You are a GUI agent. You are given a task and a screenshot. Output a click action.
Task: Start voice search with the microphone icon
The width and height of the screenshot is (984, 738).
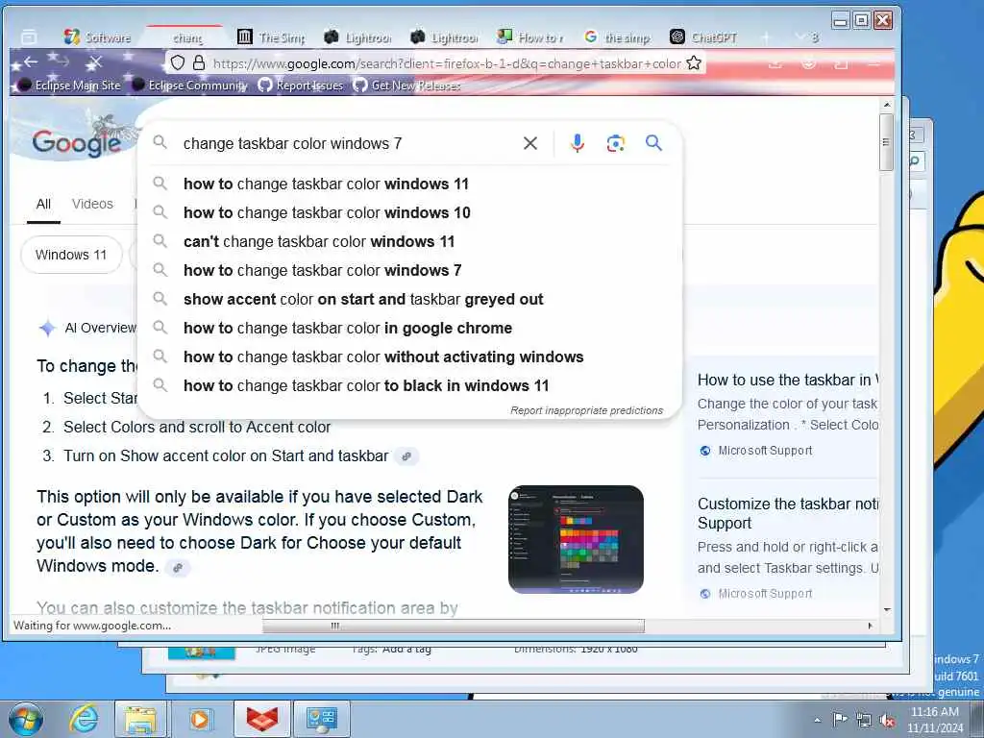(x=577, y=144)
